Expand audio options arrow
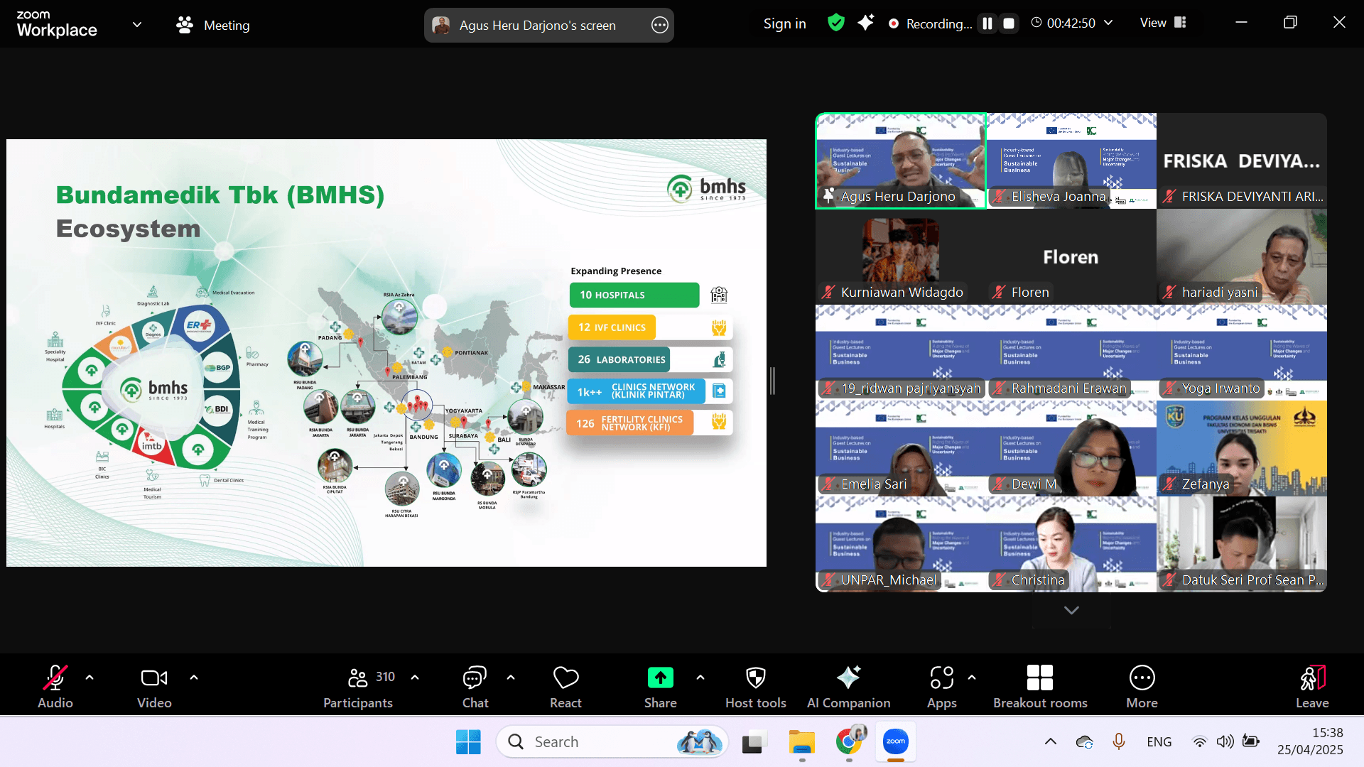The image size is (1364, 767). click(x=90, y=678)
